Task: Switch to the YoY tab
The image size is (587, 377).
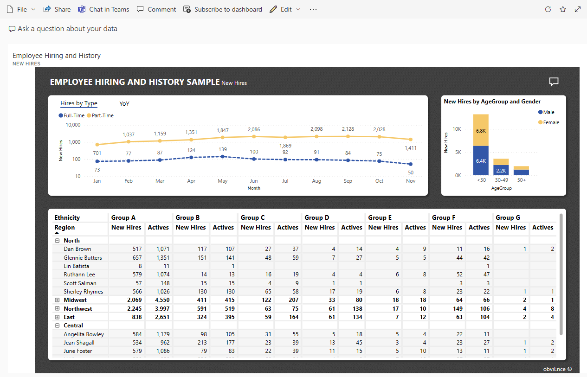Action: click(x=124, y=103)
